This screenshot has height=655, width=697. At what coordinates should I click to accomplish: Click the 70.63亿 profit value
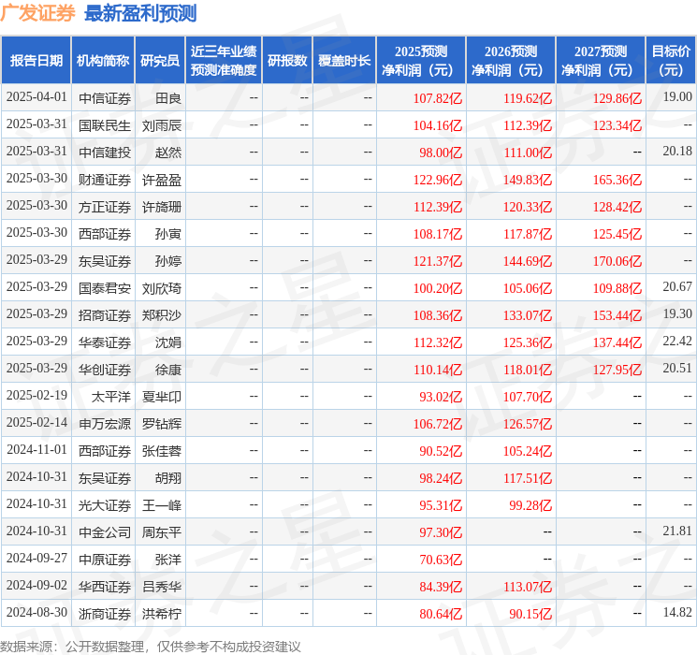click(x=441, y=560)
